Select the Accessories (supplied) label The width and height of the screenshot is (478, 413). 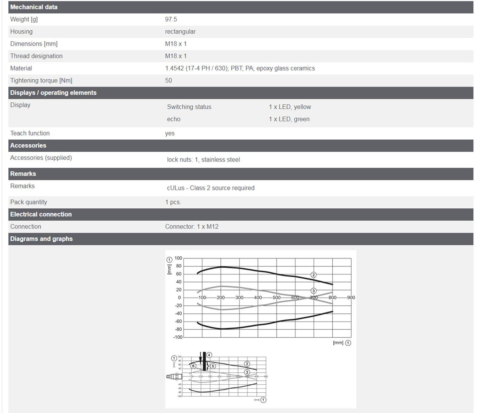(41, 158)
